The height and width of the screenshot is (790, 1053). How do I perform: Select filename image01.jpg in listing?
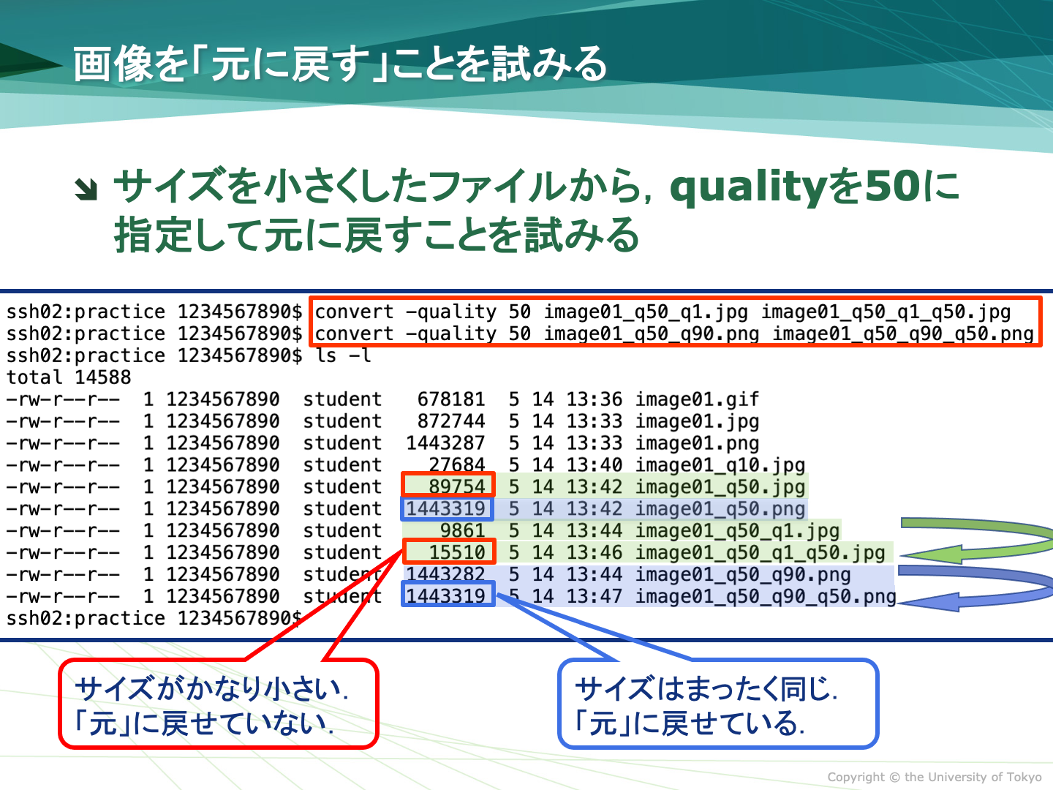tap(697, 421)
